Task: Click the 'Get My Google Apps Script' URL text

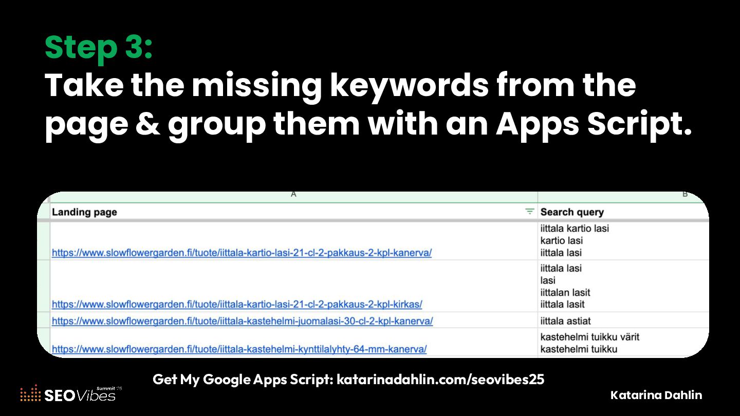Action: click(440, 380)
